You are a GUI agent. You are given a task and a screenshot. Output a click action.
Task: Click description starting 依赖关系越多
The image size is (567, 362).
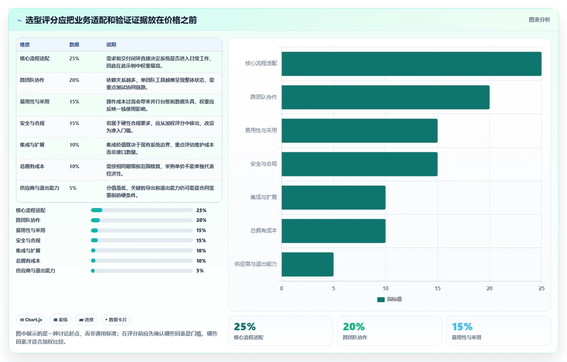point(160,84)
